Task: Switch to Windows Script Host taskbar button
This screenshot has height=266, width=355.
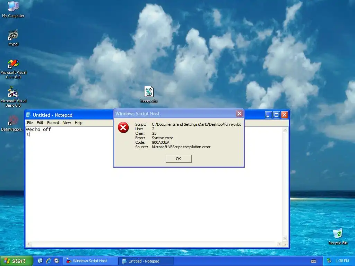Action: (90, 261)
